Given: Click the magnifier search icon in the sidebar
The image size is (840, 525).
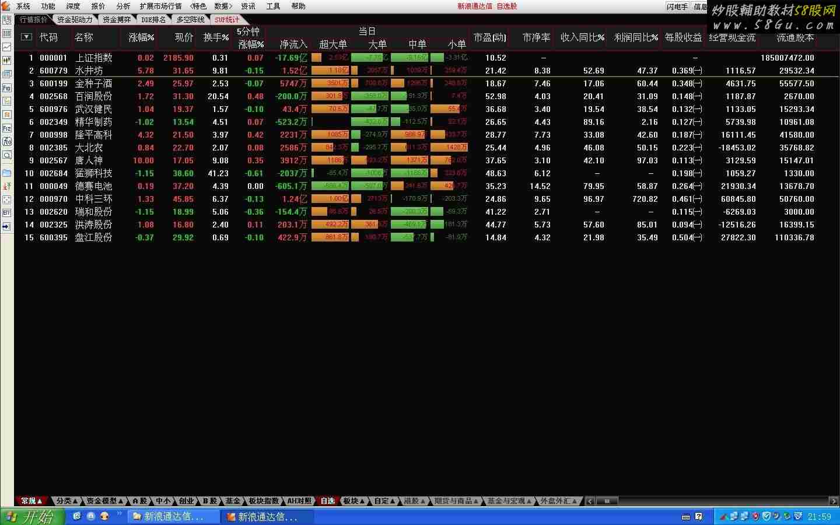Looking at the screenshot, I should (x=7, y=155).
